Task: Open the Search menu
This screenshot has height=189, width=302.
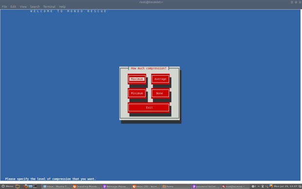Action: (35, 6)
